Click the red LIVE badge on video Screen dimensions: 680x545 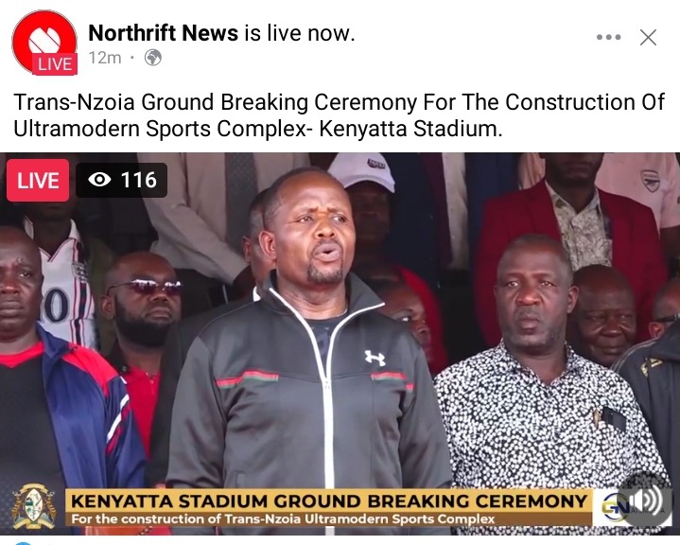[38, 180]
